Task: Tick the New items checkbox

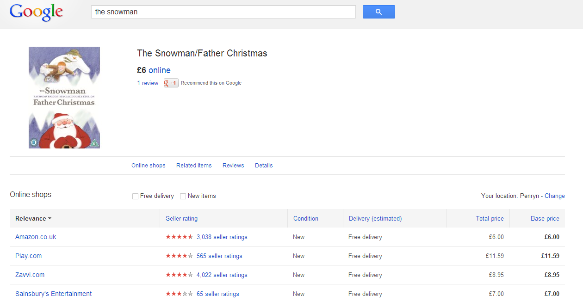Action: (183, 196)
